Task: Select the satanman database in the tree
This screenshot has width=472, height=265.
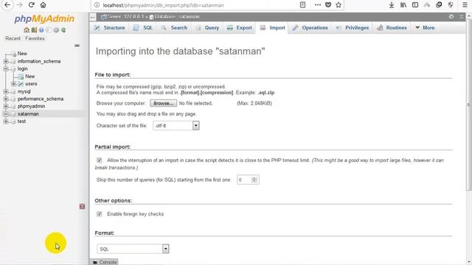Action: tap(28, 114)
